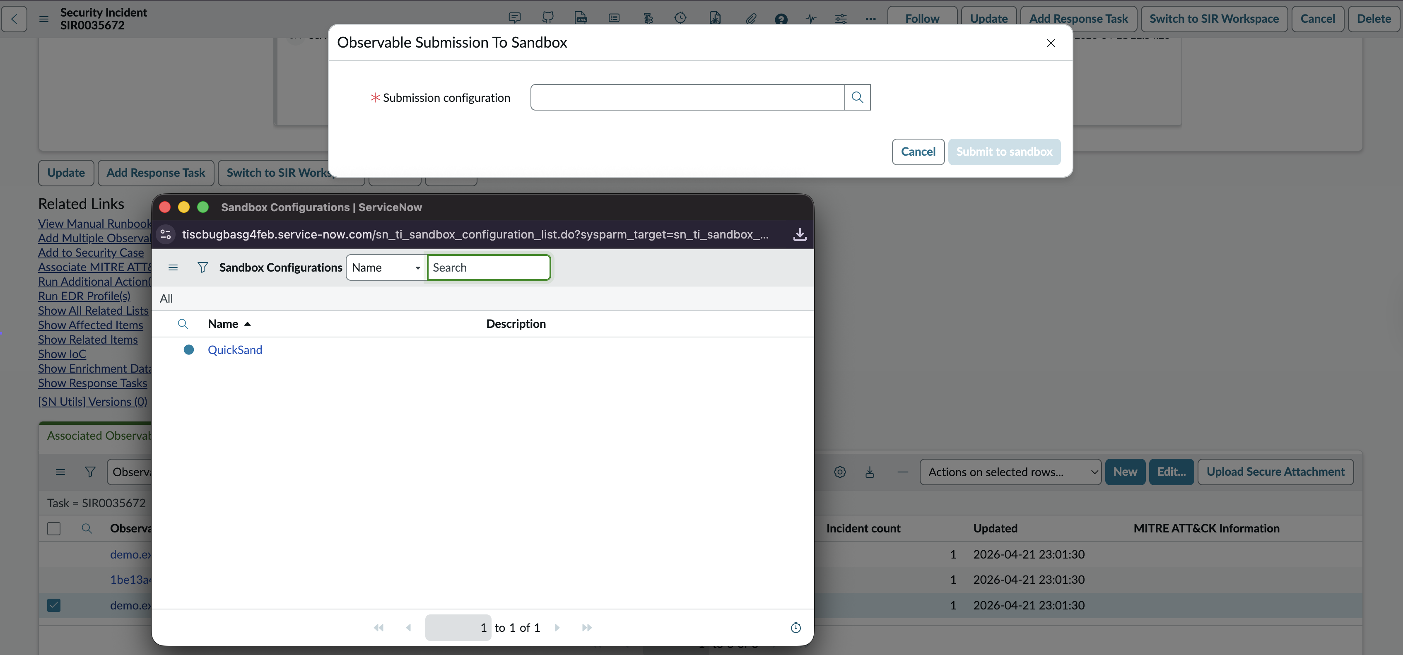
Task: Toggle the select-all observables checkbox
Action: click(54, 529)
